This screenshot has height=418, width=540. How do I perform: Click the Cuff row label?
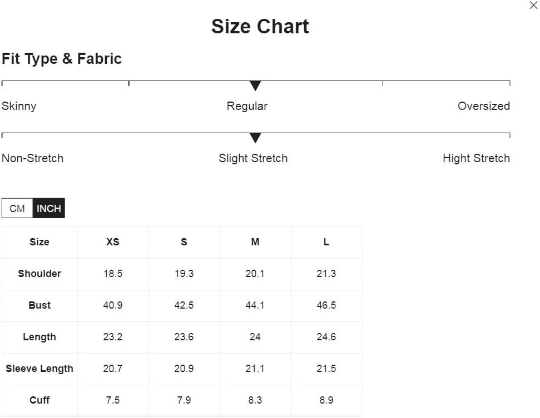point(39,400)
